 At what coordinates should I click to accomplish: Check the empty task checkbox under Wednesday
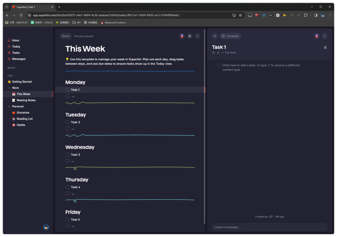tap(67, 161)
